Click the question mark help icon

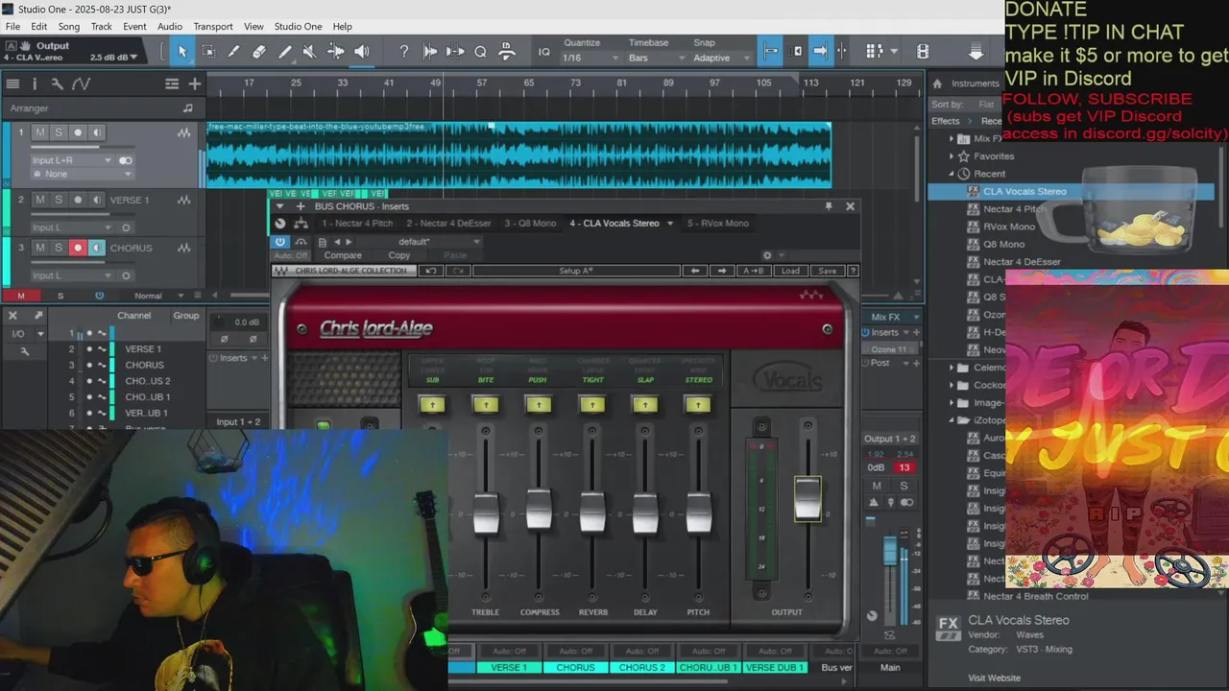[x=404, y=52]
